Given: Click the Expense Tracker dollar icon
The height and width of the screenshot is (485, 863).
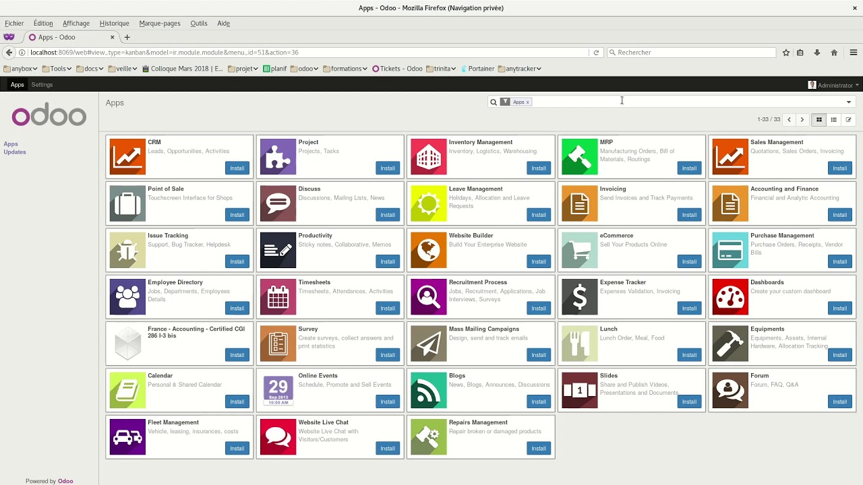Looking at the screenshot, I should [x=579, y=296].
